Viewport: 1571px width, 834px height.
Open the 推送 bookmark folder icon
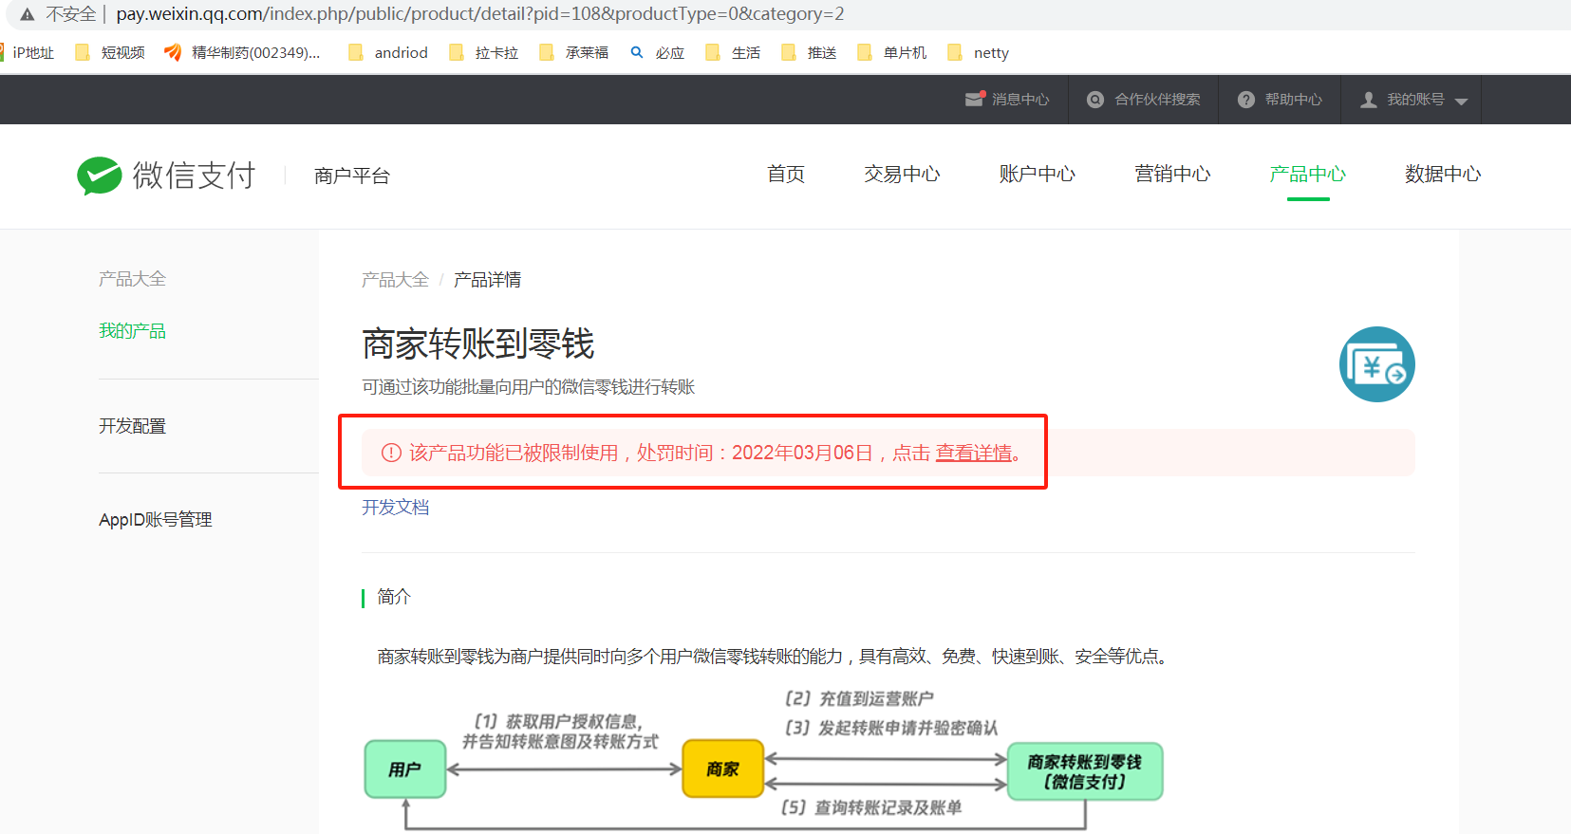click(x=789, y=52)
